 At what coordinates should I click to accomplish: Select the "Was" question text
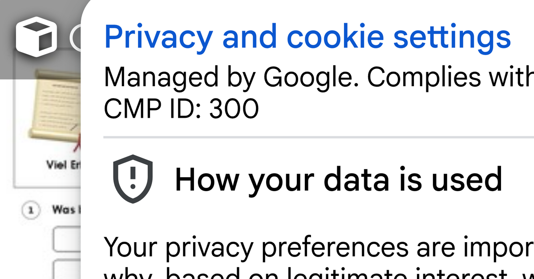[x=65, y=209]
